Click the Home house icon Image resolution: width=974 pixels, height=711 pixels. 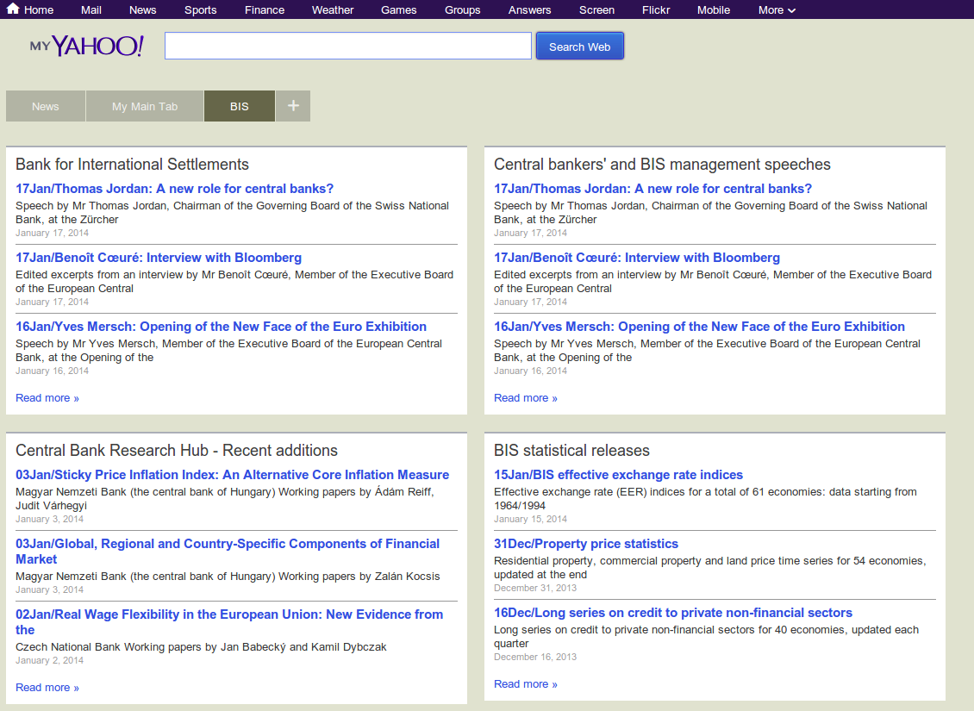point(13,9)
